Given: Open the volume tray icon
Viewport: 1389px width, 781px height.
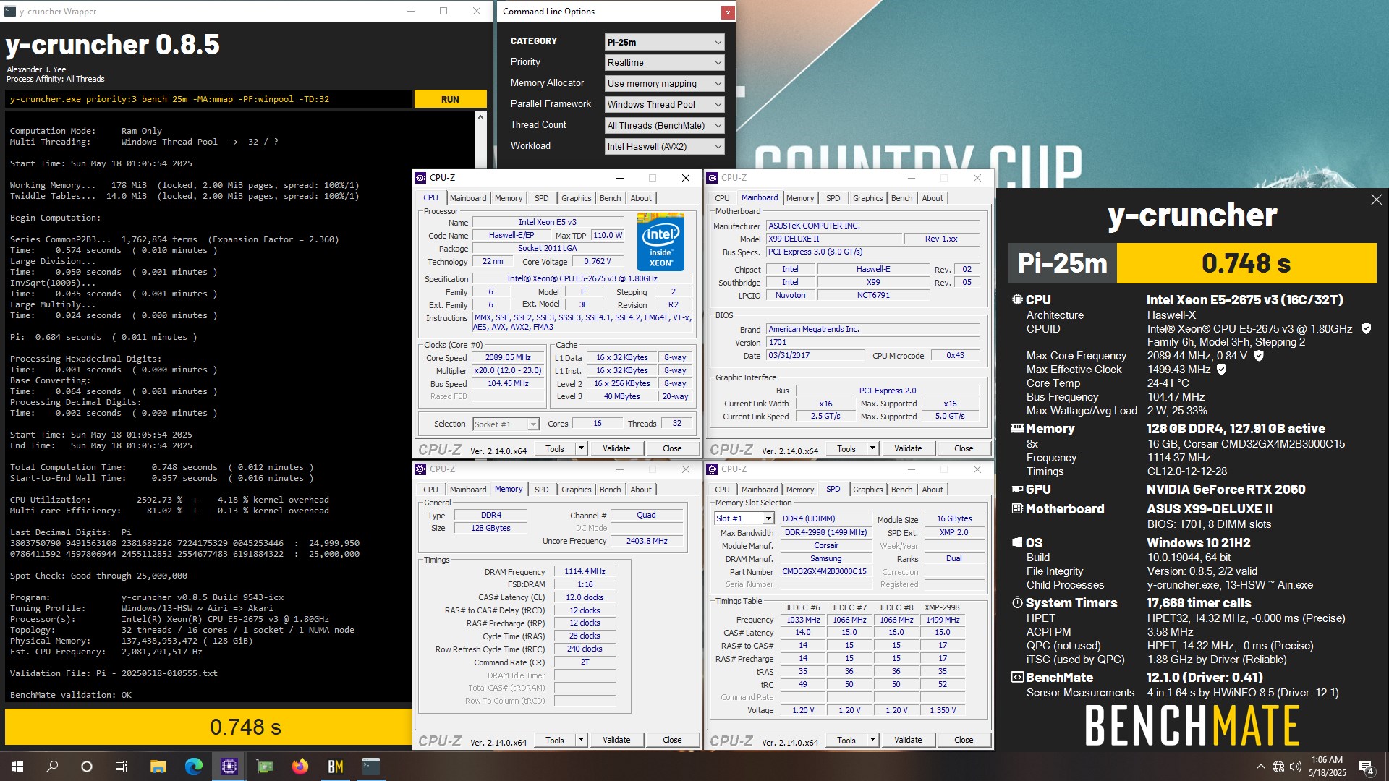Looking at the screenshot, I should point(1296,767).
